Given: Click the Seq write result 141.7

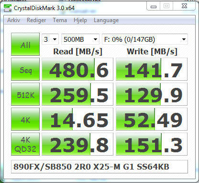Looking at the screenshot, I should (152, 69).
